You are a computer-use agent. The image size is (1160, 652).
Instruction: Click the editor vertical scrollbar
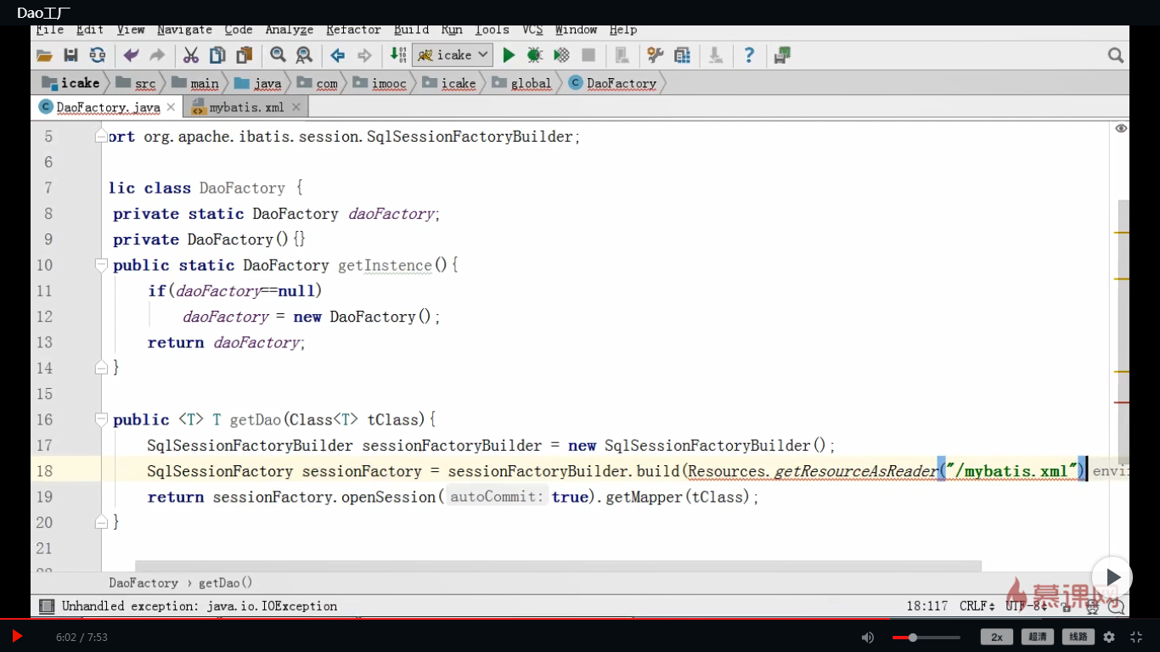1123,331
